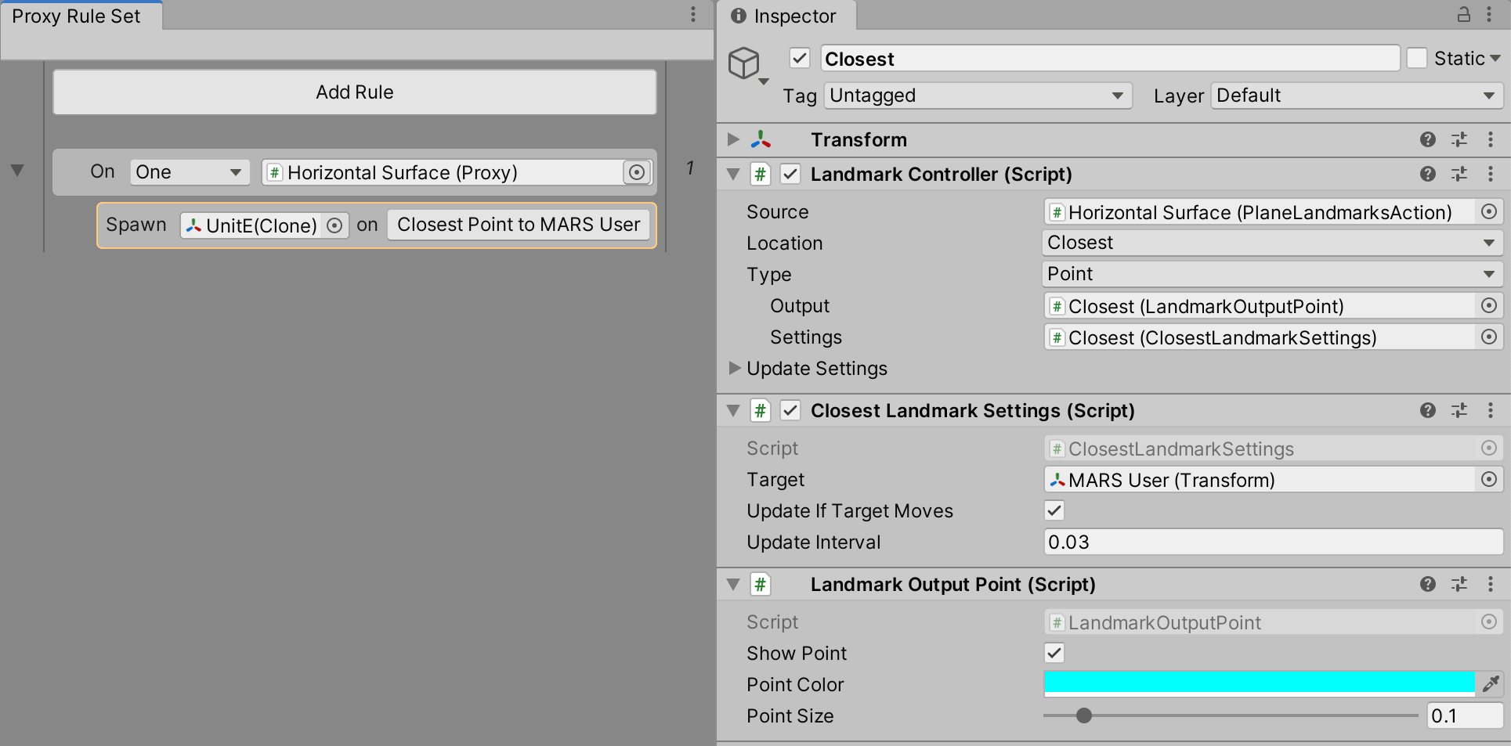Open help for Landmark Controller script

1427,174
